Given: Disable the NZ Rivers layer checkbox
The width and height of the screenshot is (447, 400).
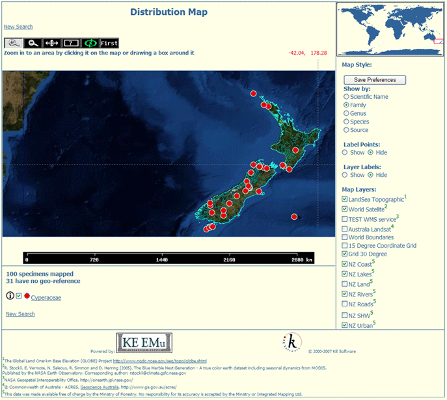Looking at the screenshot, I should point(345,294).
